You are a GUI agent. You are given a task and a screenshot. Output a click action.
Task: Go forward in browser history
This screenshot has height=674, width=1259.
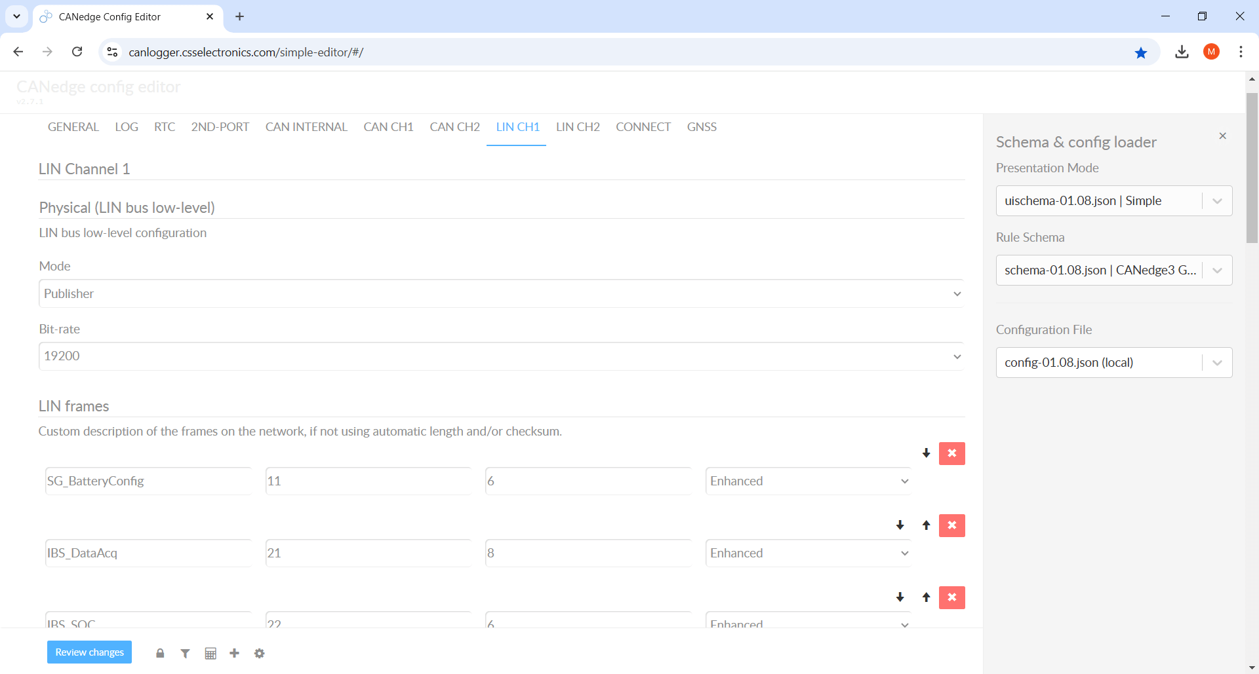(x=47, y=52)
